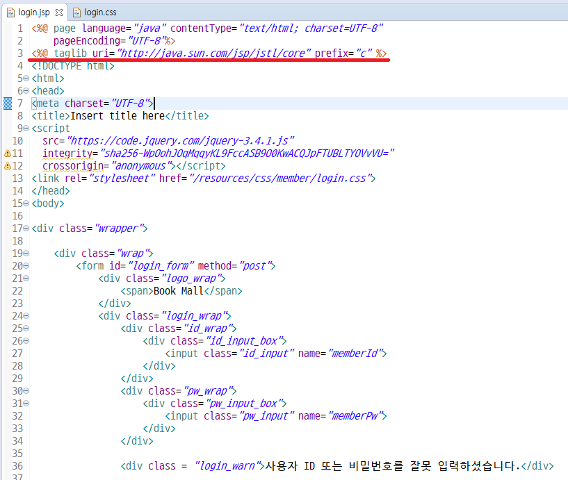Click 'Insert title here' text
The height and width of the screenshot is (480, 568).
(117, 116)
